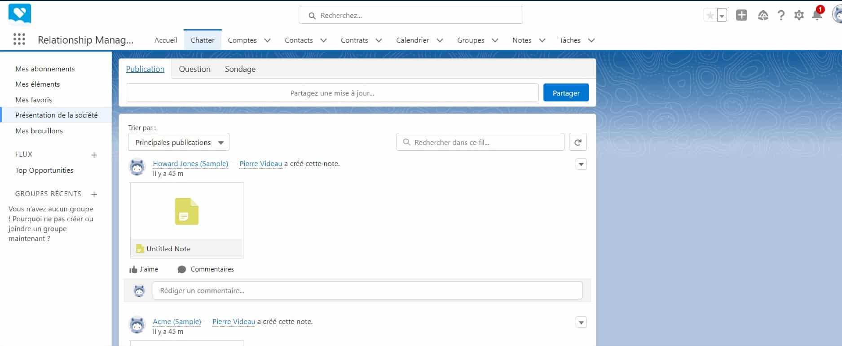The width and height of the screenshot is (842, 346).
Task: Expand the Comptes tab chevron menu
Action: click(267, 40)
